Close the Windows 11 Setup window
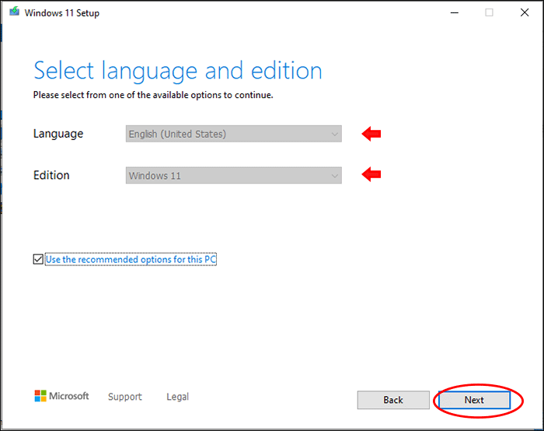 coord(525,12)
